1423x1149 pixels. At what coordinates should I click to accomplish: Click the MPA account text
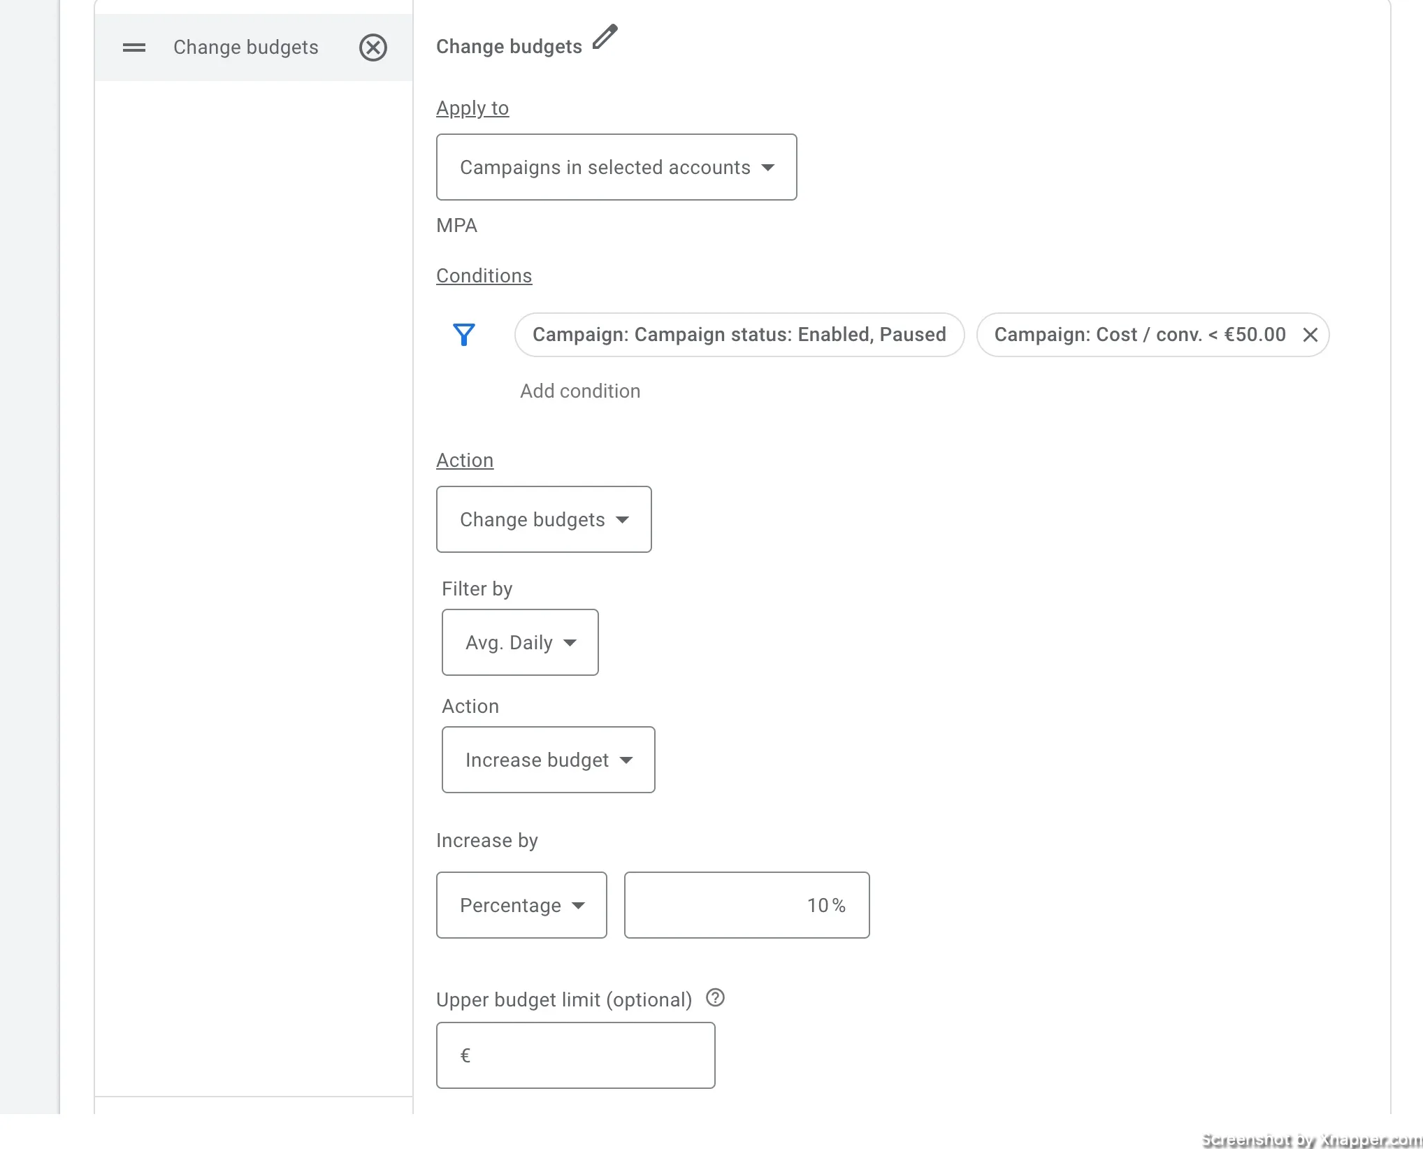(x=456, y=226)
